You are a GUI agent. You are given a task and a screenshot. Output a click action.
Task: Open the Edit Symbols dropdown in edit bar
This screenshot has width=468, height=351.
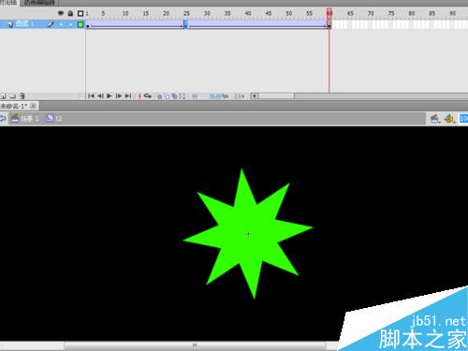(x=449, y=119)
